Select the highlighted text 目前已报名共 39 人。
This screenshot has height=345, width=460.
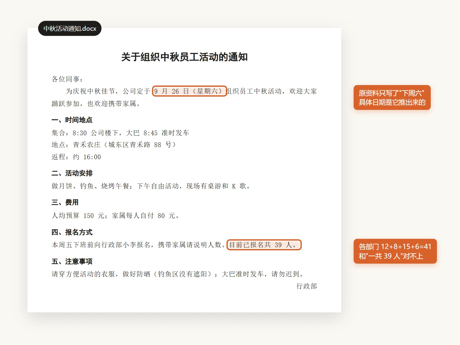264,245
